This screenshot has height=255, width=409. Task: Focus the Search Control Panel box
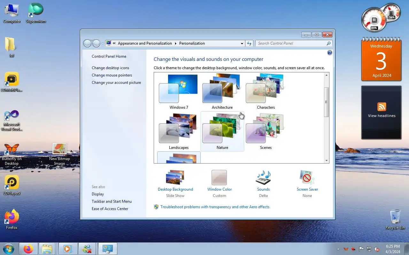click(x=294, y=43)
